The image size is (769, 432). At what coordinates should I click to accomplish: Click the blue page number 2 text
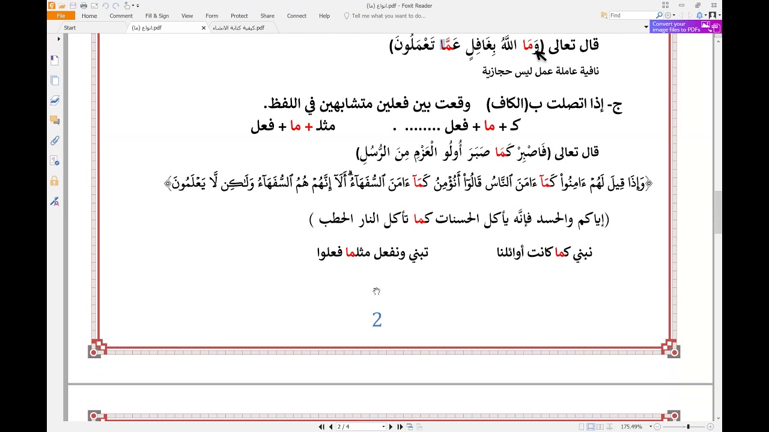[377, 320]
